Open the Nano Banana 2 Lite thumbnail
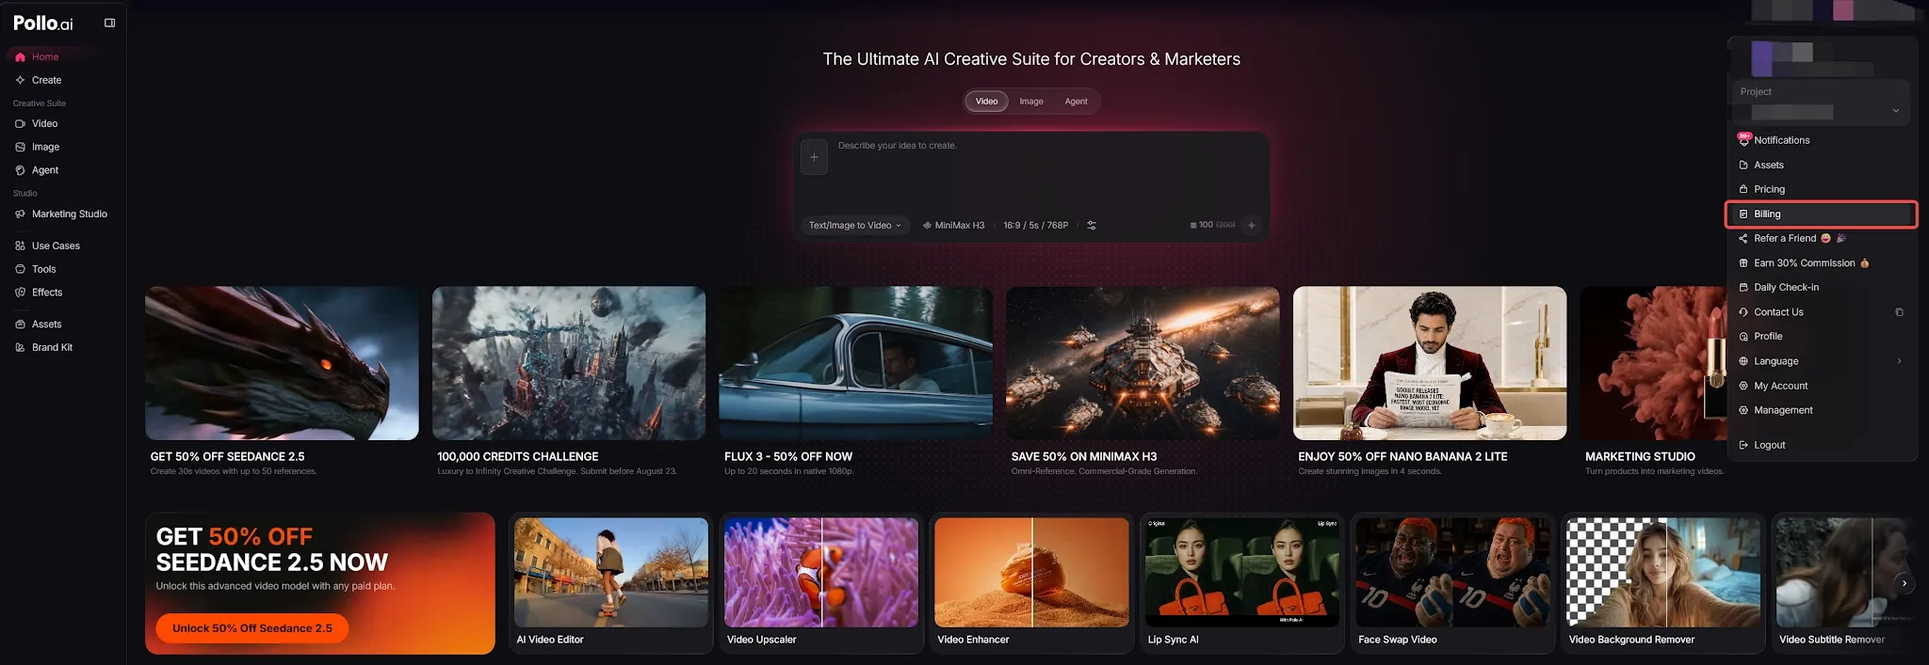This screenshot has width=1929, height=665. pos(1430,363)
